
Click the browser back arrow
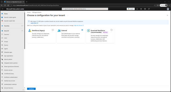click(x=2, y=5)
